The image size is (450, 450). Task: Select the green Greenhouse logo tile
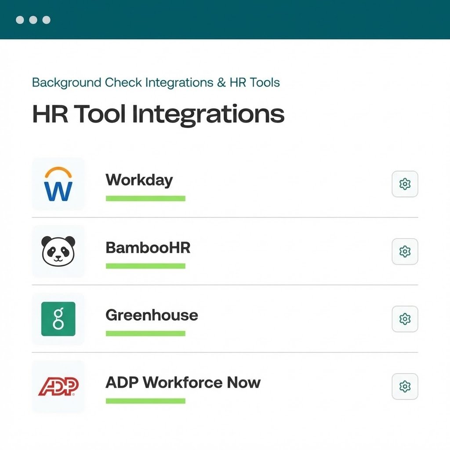click(x=58, y=319)
